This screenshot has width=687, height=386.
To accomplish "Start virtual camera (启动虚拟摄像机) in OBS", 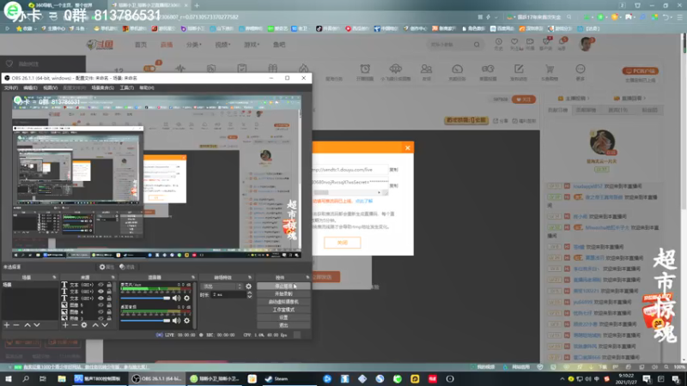I will [x=283, y=302].
